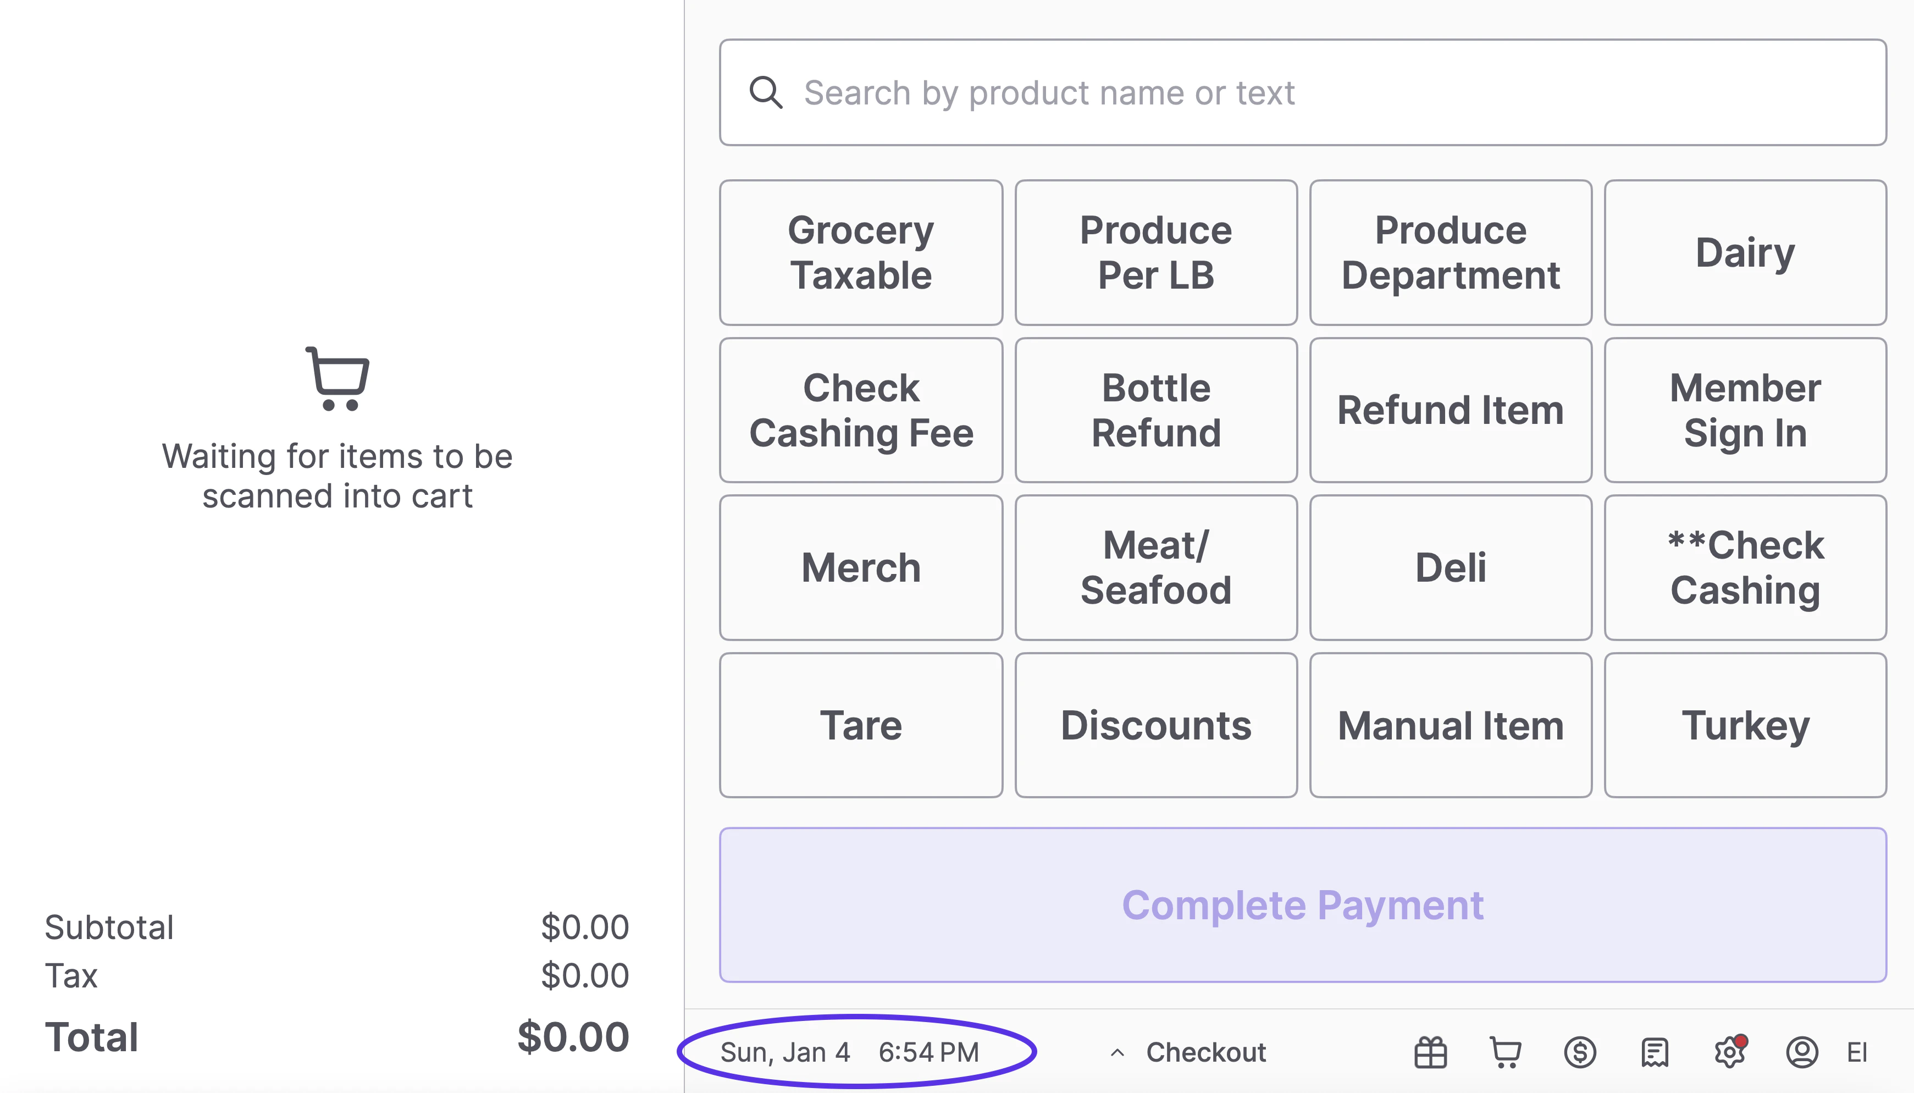Add a Manual Item
Viewport: 1914px width, 1093px height.
click(x=1450, y=725)
